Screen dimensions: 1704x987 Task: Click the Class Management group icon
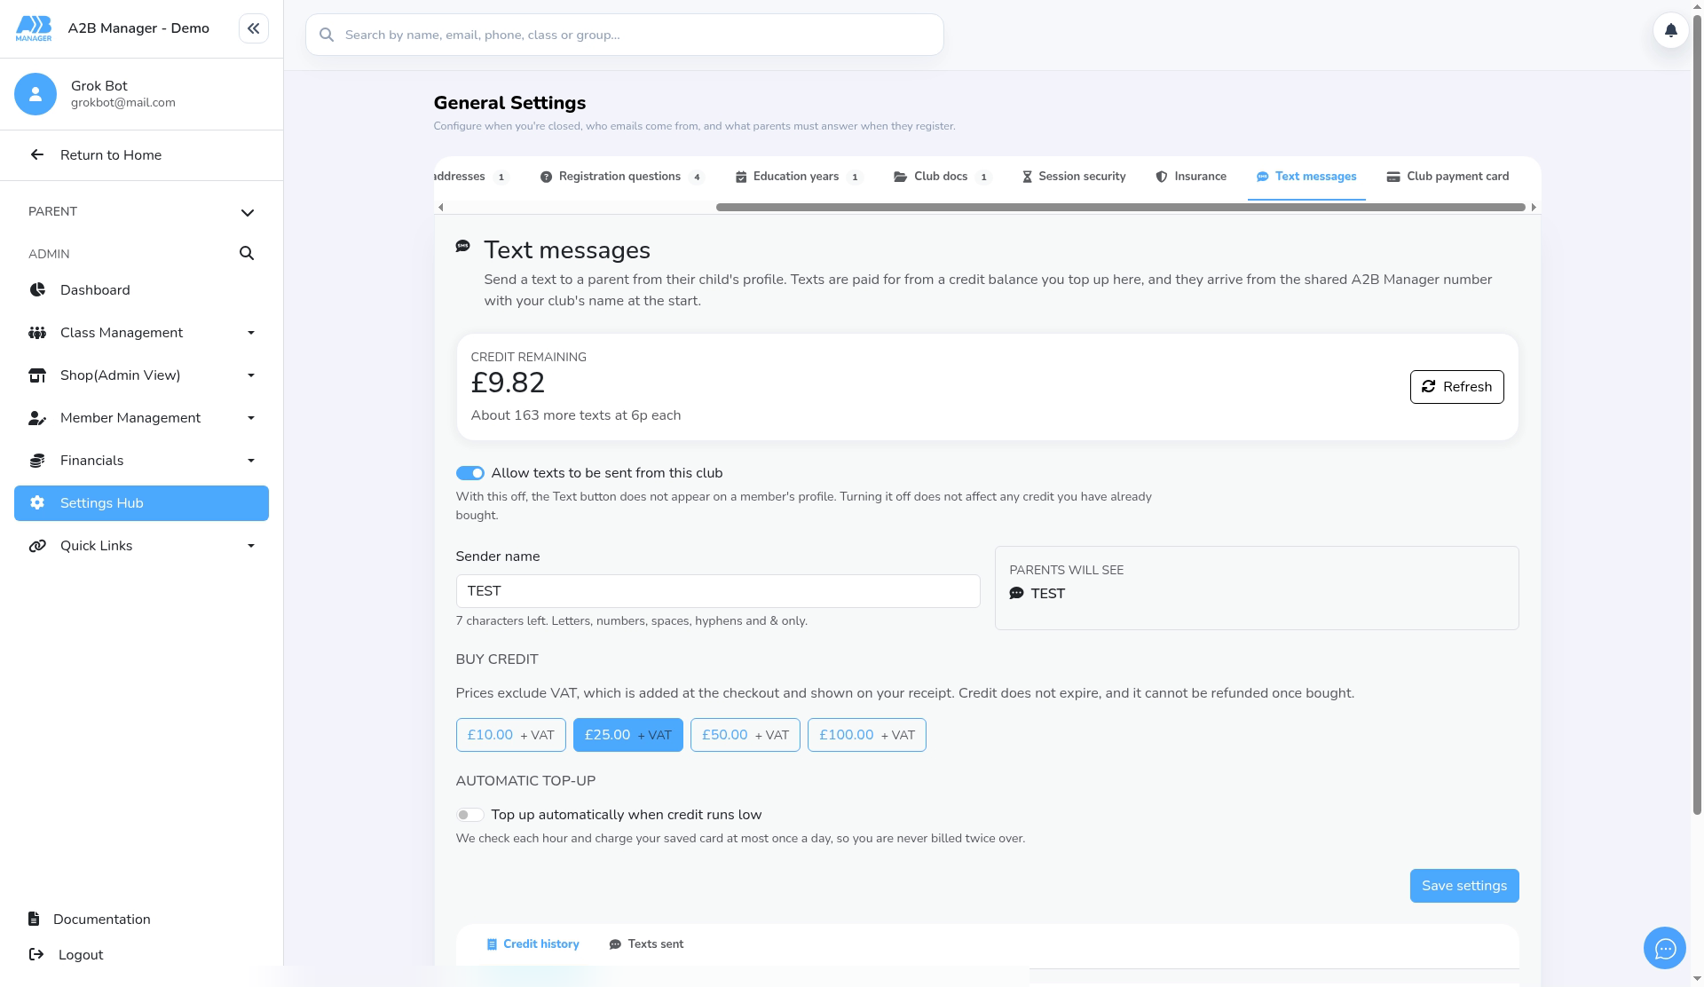tap(37, 332)
